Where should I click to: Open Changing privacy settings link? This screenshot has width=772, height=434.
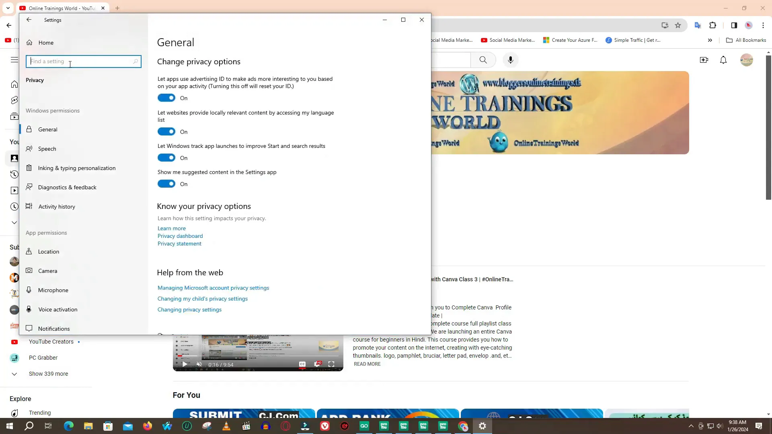[189, 309]
